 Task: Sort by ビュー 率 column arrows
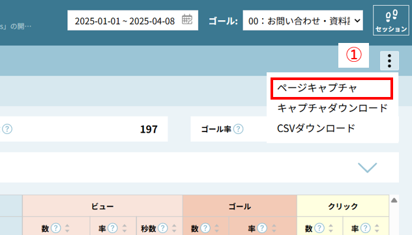point(125,228)
